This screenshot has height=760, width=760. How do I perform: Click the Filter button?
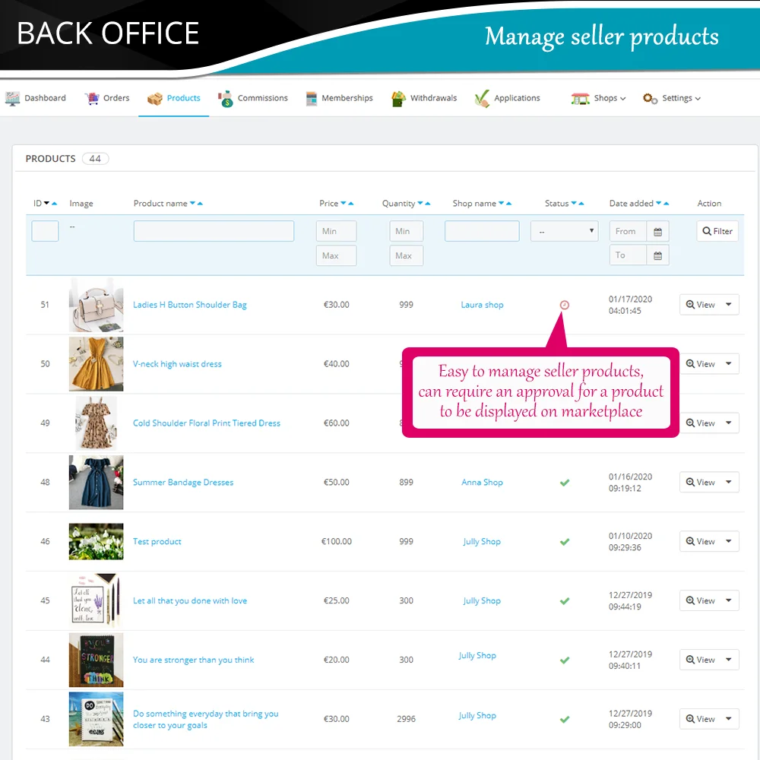(x=717, y=230)
